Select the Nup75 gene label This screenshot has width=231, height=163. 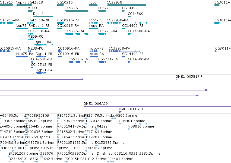(x=21, y=2)
